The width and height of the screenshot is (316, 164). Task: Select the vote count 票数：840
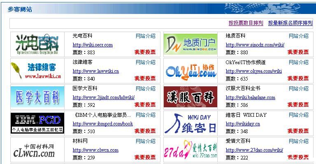(x=84, y=79)
